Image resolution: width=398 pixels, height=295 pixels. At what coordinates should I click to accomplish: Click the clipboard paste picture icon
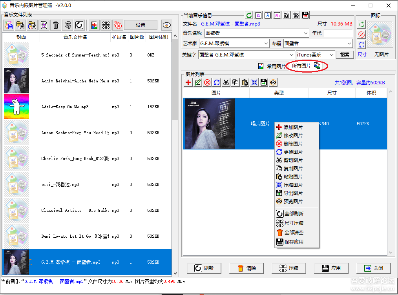[245, 82]
